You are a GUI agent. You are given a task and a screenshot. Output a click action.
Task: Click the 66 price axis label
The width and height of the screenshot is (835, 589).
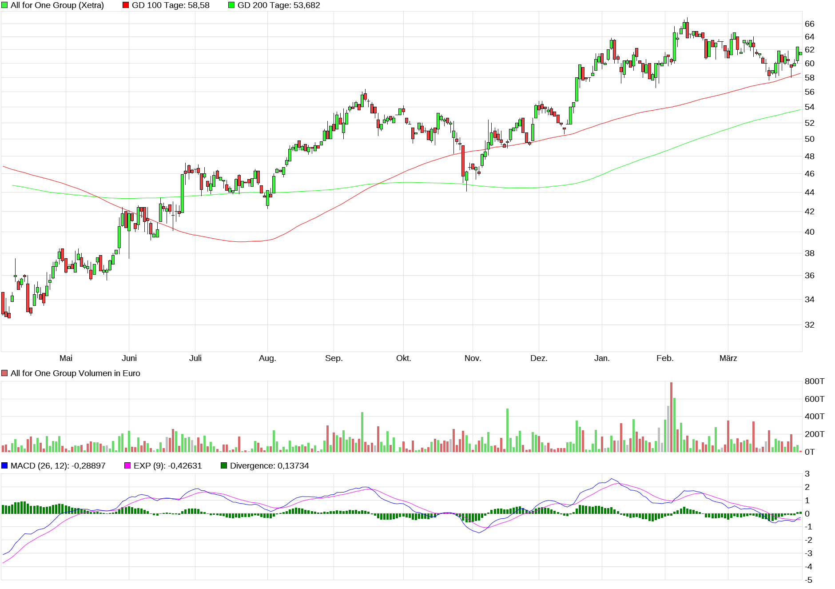coord(809,24)
